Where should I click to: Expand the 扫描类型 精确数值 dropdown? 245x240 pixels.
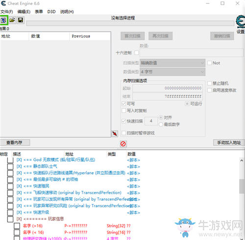(172, 63)
